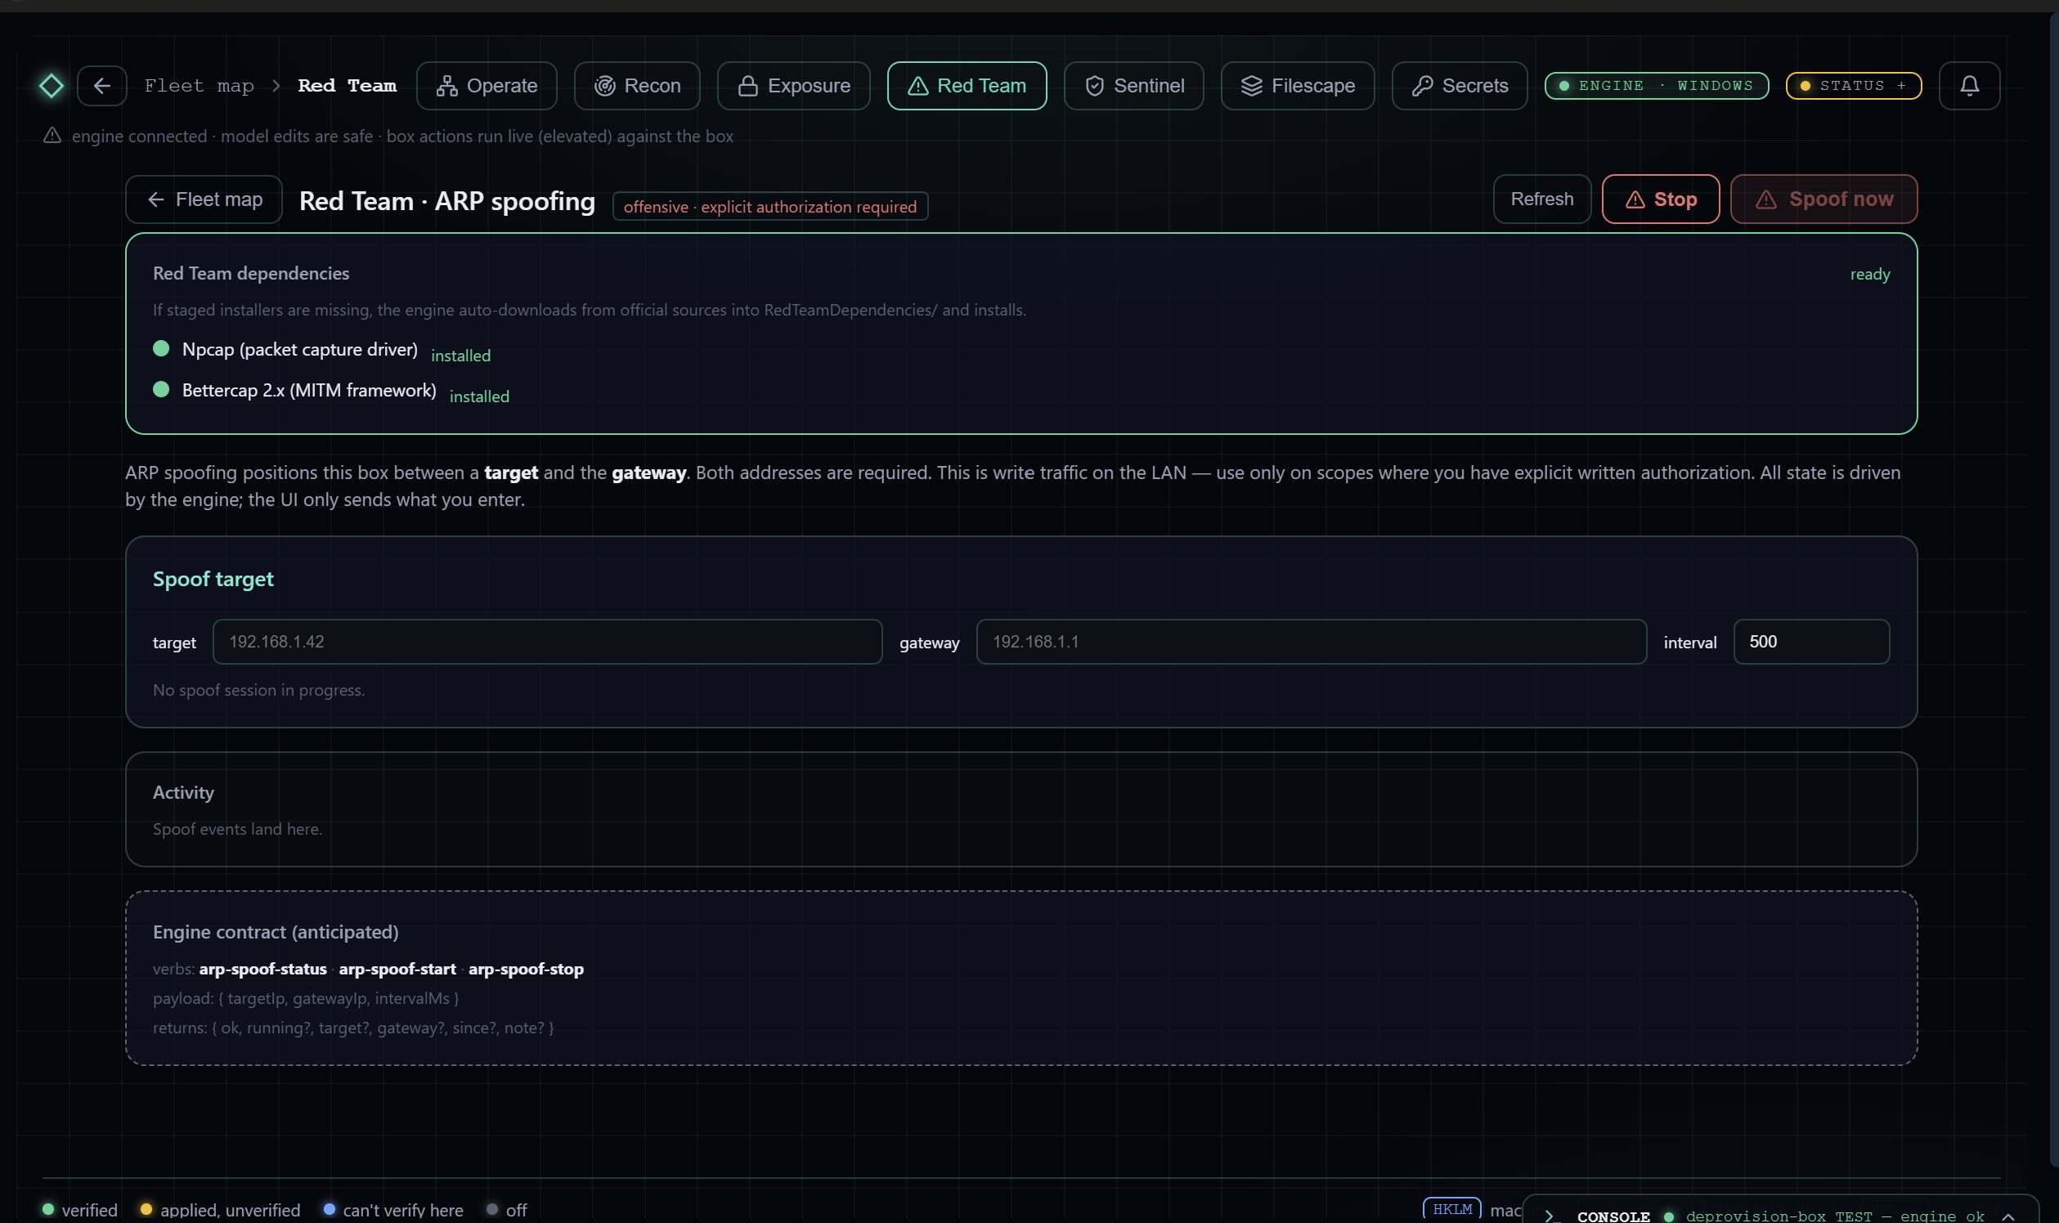Click the interval field showing 500
Viewport: 2059px width, 1223px height.
[x=1811, y=641]
